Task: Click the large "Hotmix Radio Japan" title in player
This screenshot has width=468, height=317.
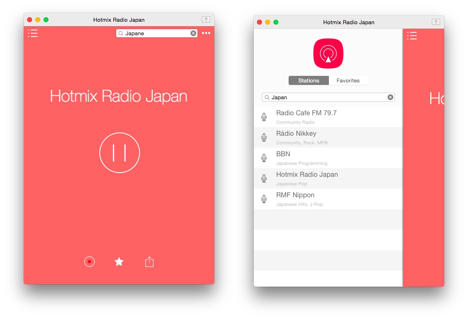Action: click(x=119, y=96)
